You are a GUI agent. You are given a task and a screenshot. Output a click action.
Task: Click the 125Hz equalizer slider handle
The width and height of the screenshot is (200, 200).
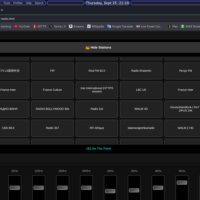[39, 188]
